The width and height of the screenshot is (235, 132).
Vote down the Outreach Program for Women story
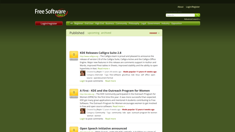pos(76,97)
